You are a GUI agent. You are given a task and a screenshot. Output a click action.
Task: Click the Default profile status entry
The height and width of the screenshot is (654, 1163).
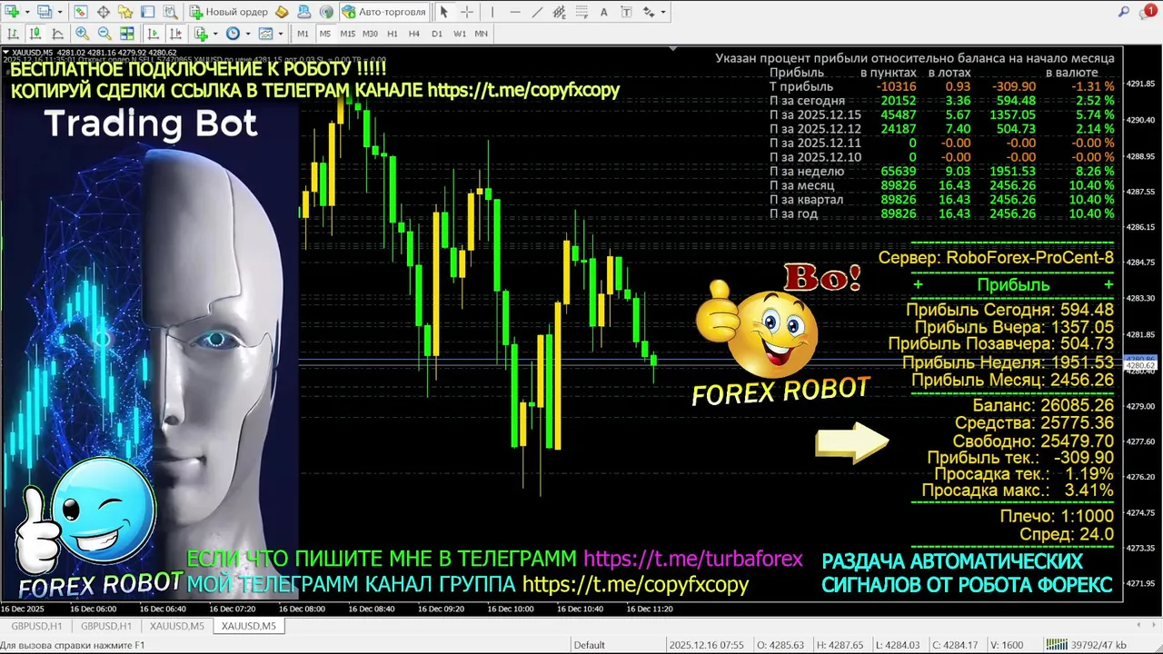[589, 645]
